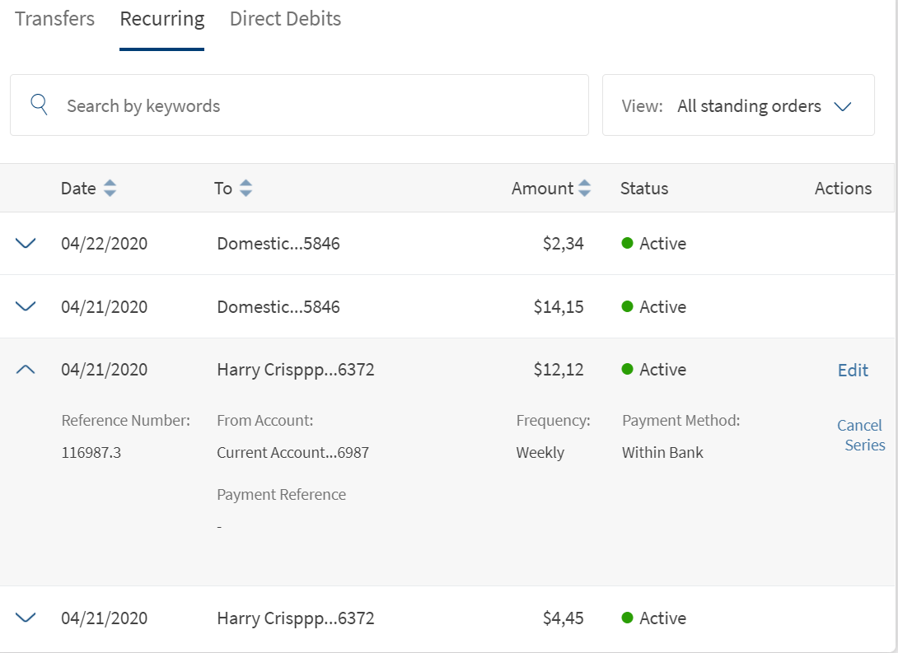Sort the list by Date column
Viewport: 898px width, 653px height.
[110, 189]
